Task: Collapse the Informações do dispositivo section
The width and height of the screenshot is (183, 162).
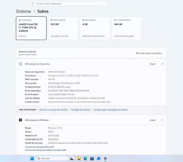Action: 162,64
